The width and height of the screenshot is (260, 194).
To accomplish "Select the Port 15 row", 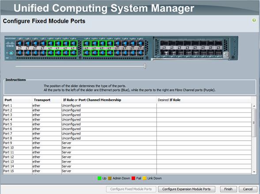I will click(127, 171).
